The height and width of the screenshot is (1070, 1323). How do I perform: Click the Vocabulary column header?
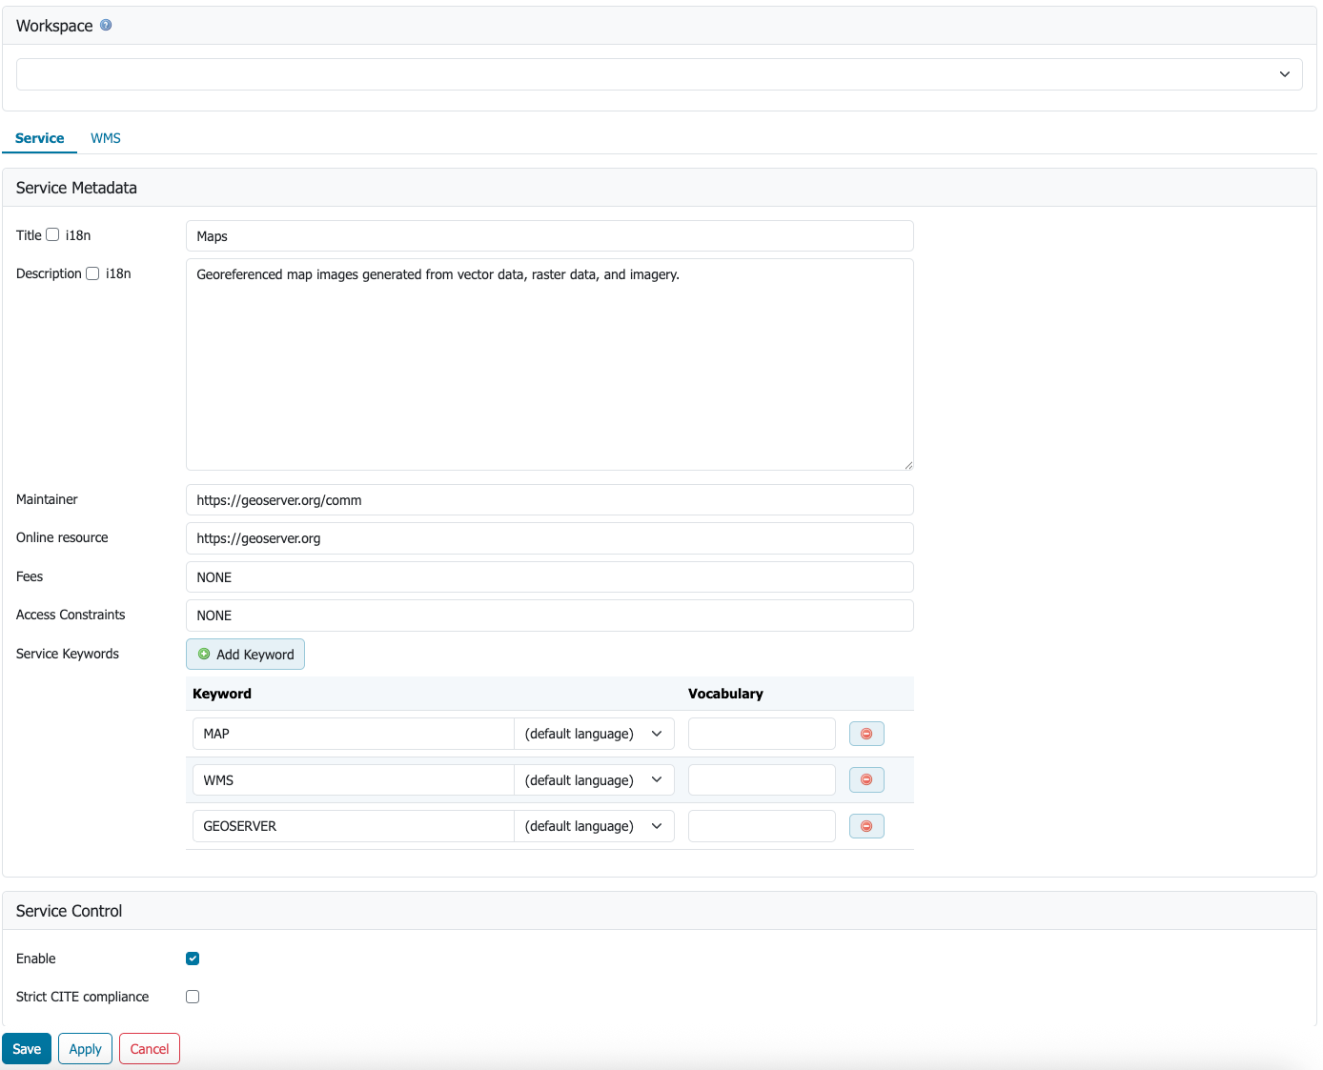pyautogui.click(x=725, y=694)
